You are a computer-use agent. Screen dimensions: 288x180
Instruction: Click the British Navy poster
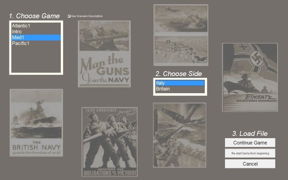click(36, 123)
